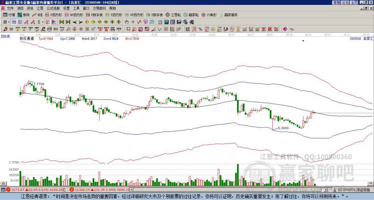Click horizontal scrollbar left arrow

(131, 190)
